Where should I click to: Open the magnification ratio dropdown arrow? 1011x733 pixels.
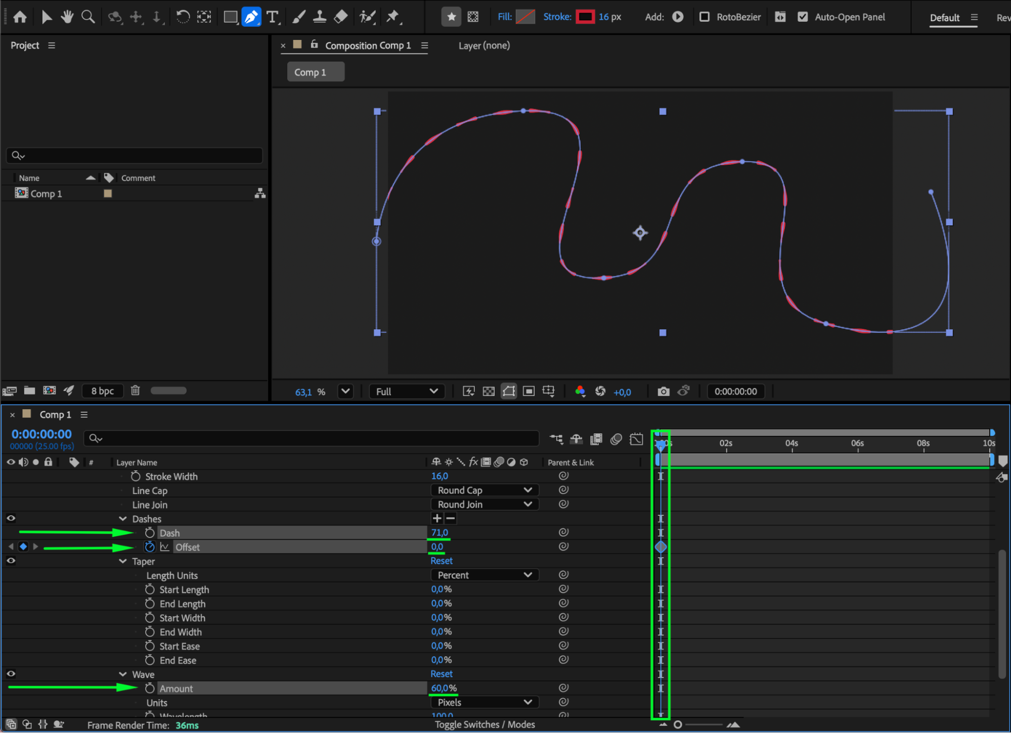tap(345, 392)
